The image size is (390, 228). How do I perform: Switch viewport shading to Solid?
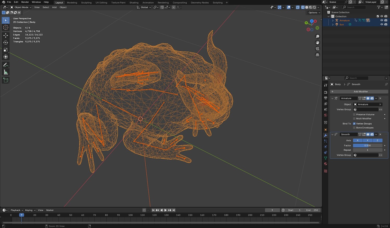(307, 7)
